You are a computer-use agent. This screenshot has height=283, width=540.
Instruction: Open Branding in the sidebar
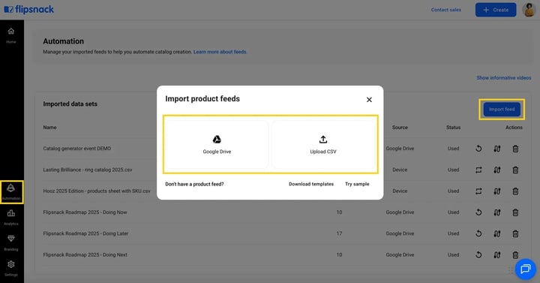[x=11, y=242]
